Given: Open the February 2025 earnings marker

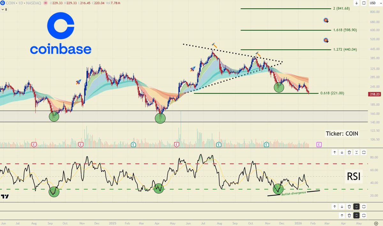Looking at the screenshot, I should (x=133, y=145).
